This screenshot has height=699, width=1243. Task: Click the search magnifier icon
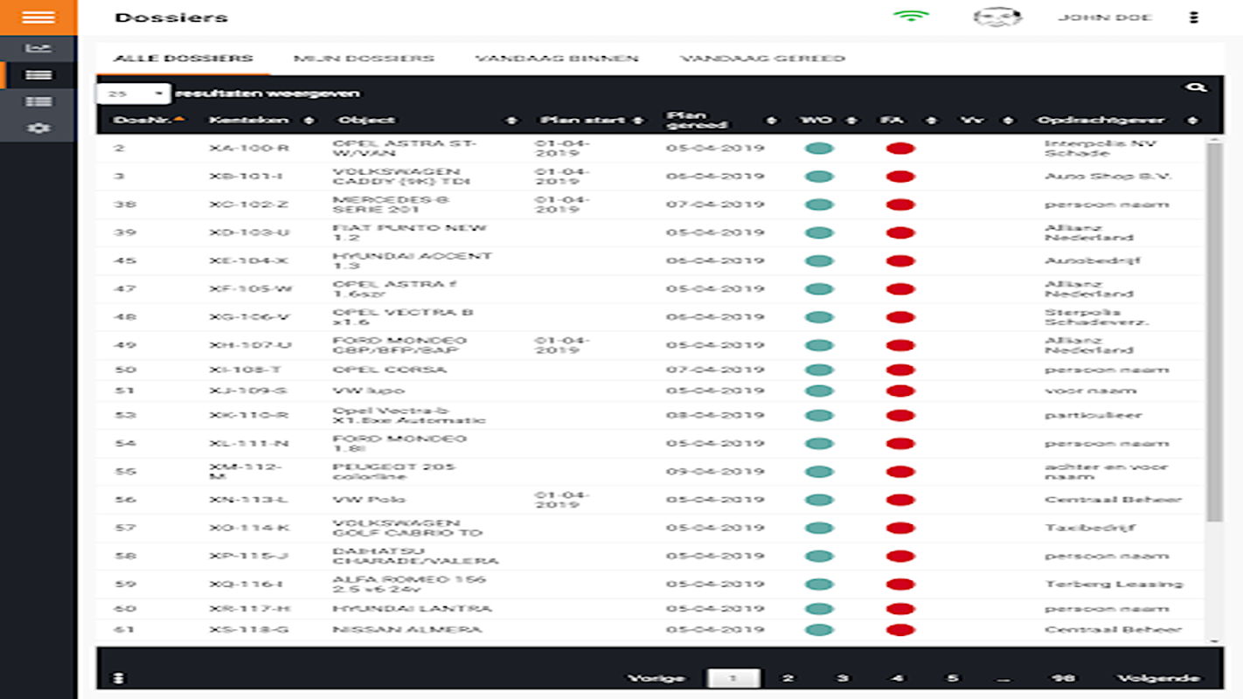(x=1196, y=87)
